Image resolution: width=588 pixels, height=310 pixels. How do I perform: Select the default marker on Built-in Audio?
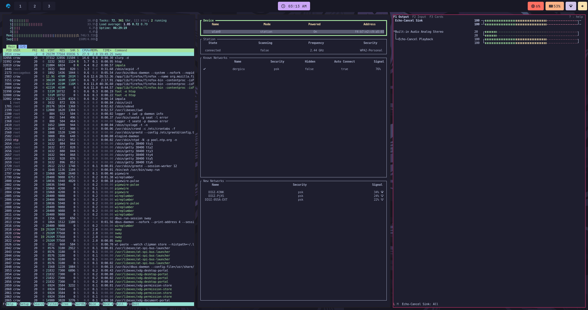click(x=394, y=32)
